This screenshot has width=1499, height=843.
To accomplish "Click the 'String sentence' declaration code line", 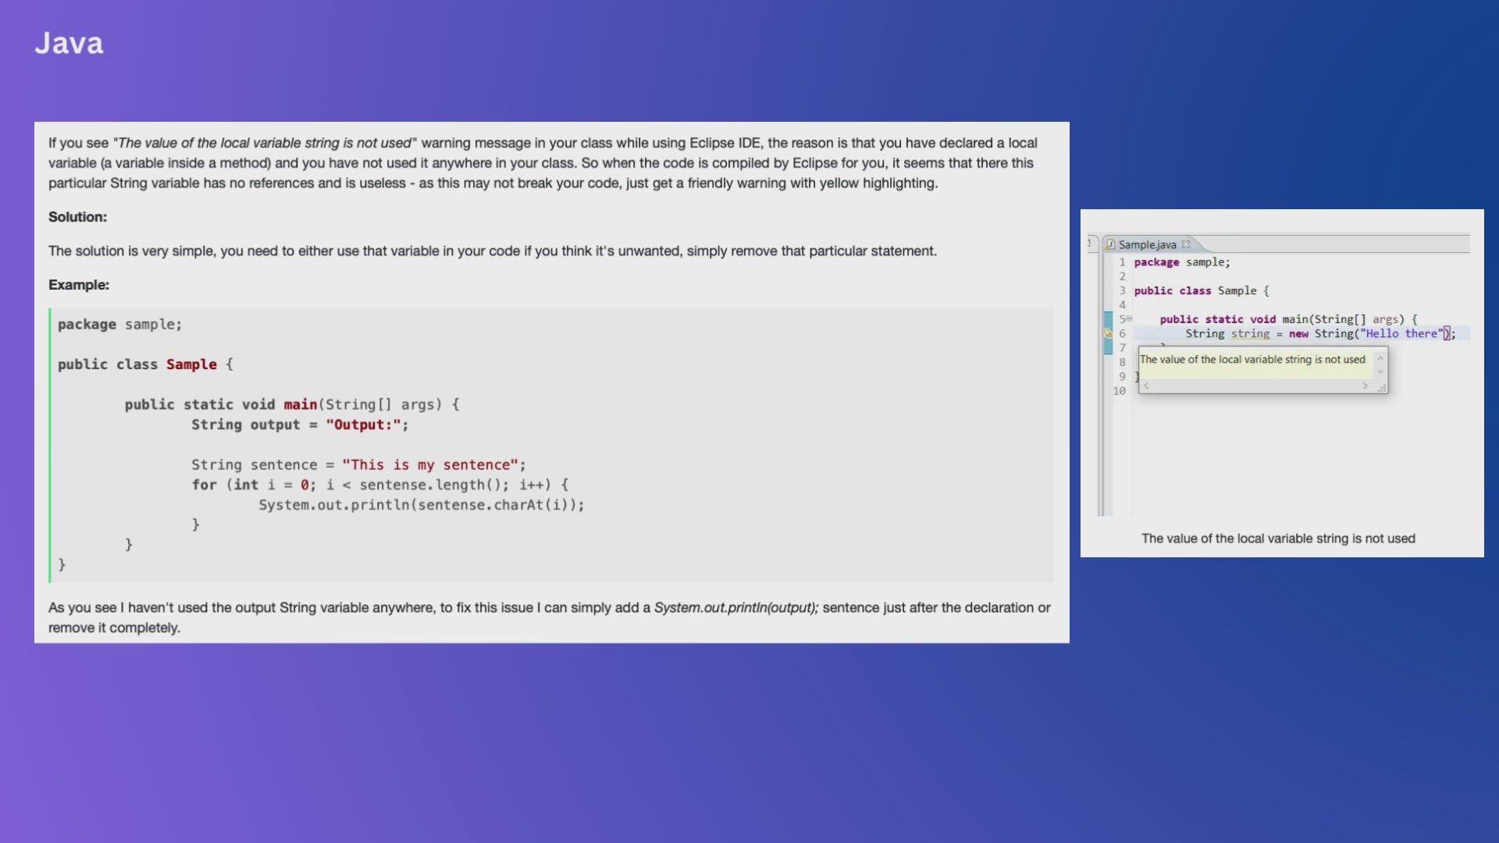I will point(359,464).
